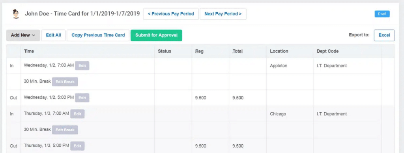Click John Doe's avatar icon
404x153 pixels.
click(16, 14)
